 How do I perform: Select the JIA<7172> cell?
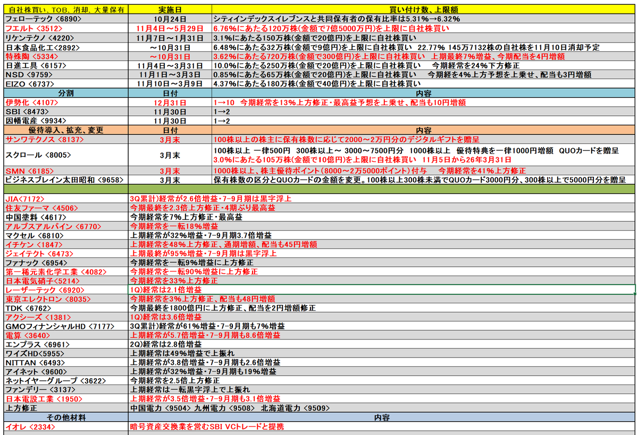(66, 198)
